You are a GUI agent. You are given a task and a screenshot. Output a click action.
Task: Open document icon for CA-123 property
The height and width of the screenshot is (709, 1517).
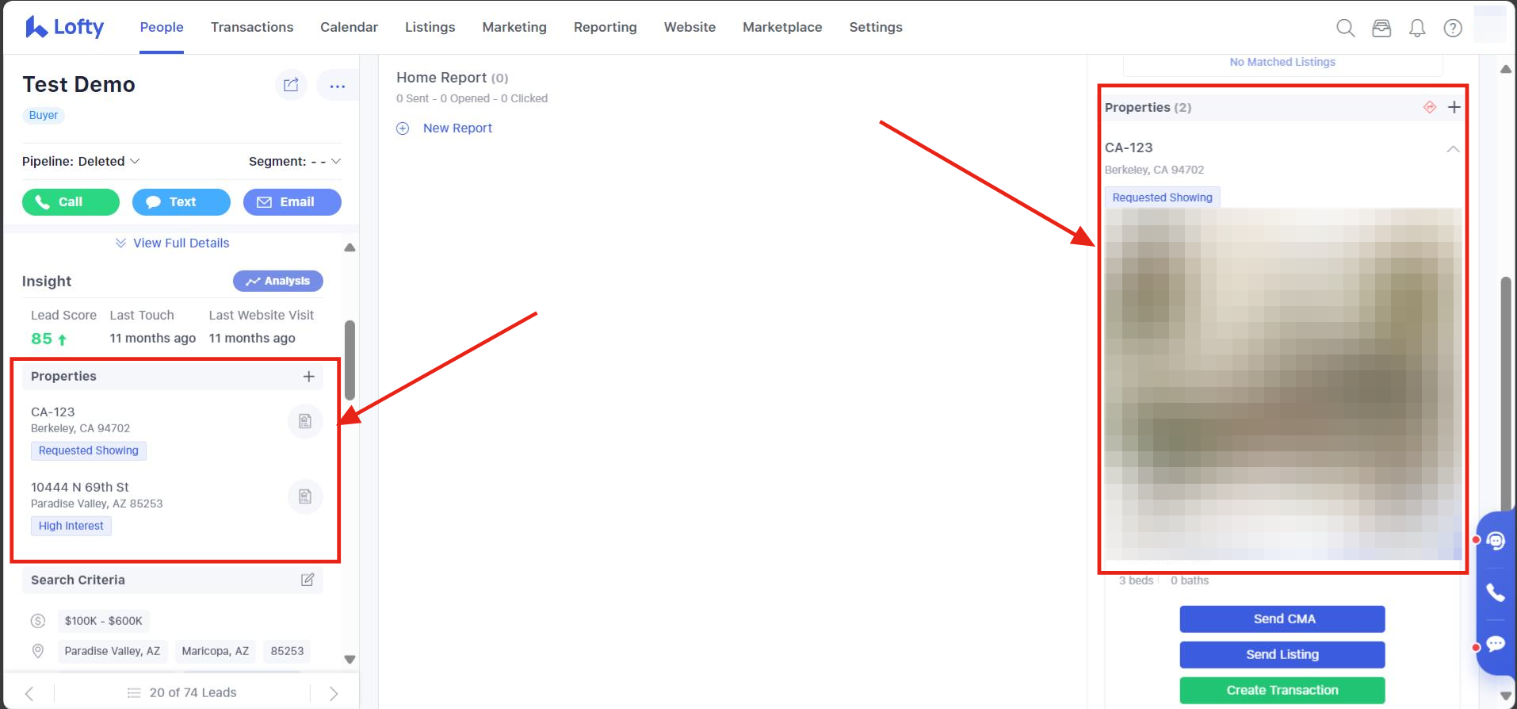click(x=305, y=421)
